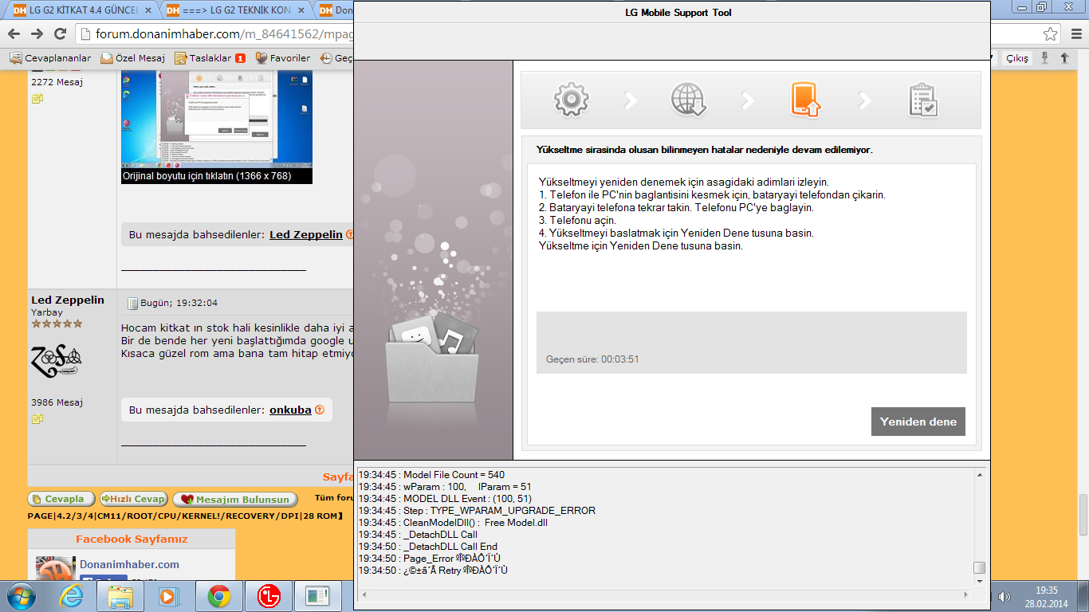Image resolution: width=1089 pixels, height=612 pixels.
Task: Open Özel Mesaj in the forum toolbar
Action: coord(133,58)
